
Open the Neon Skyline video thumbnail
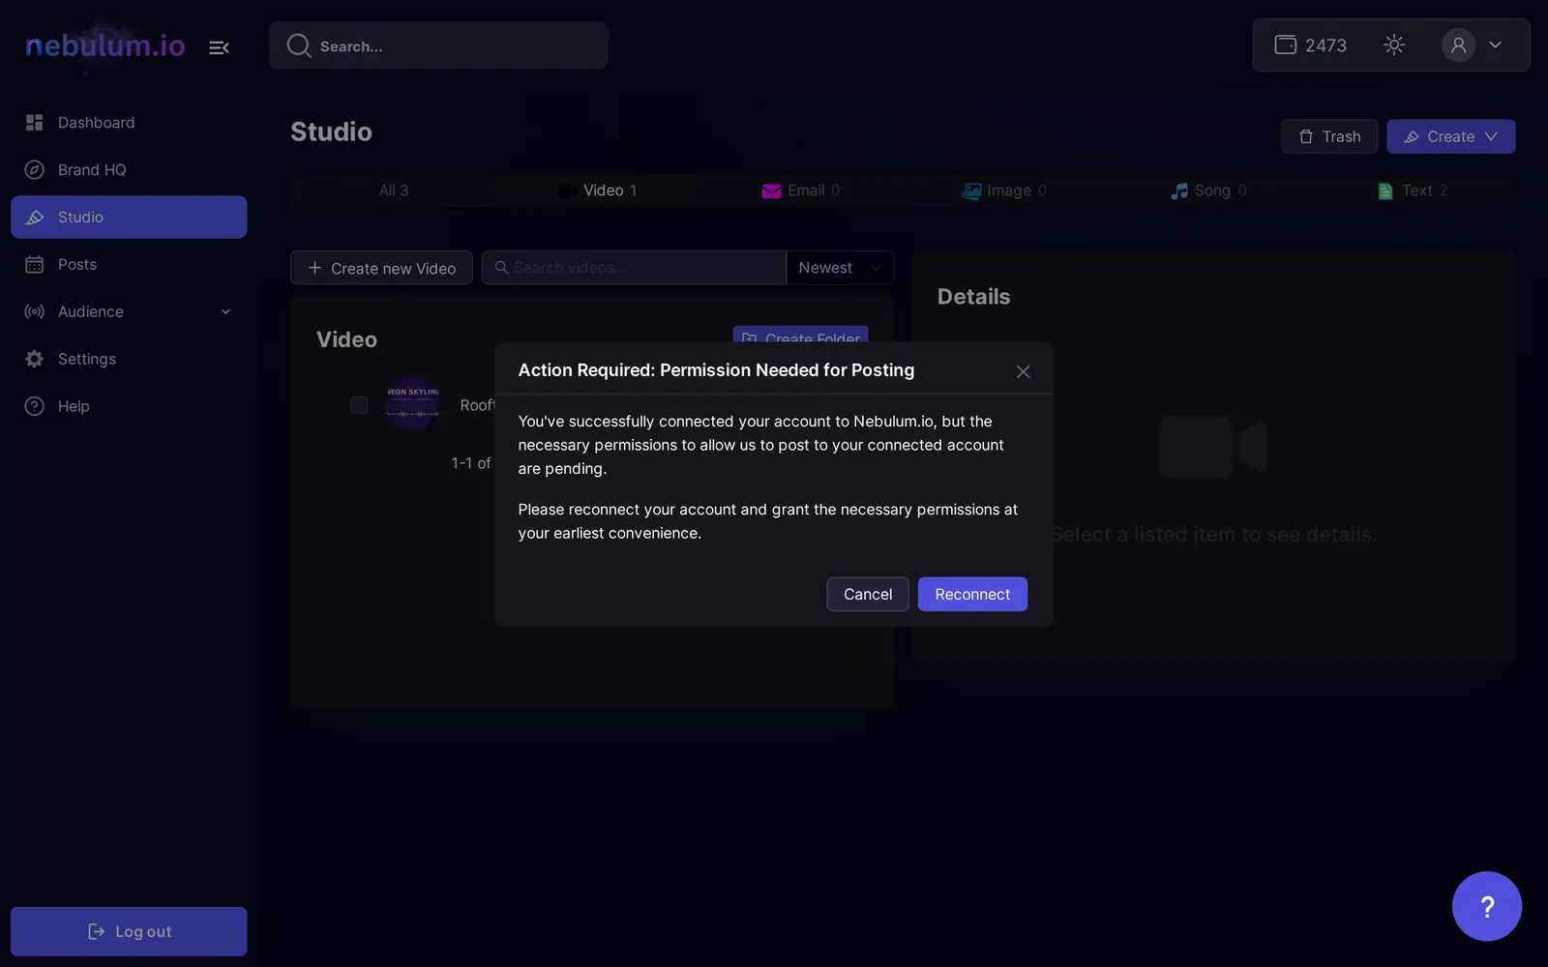(x=413, y=404)
